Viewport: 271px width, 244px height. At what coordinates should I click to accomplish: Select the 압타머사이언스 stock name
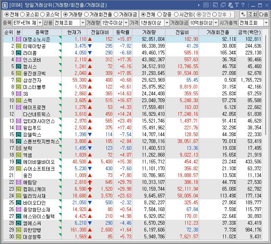[x=39, y=121]
